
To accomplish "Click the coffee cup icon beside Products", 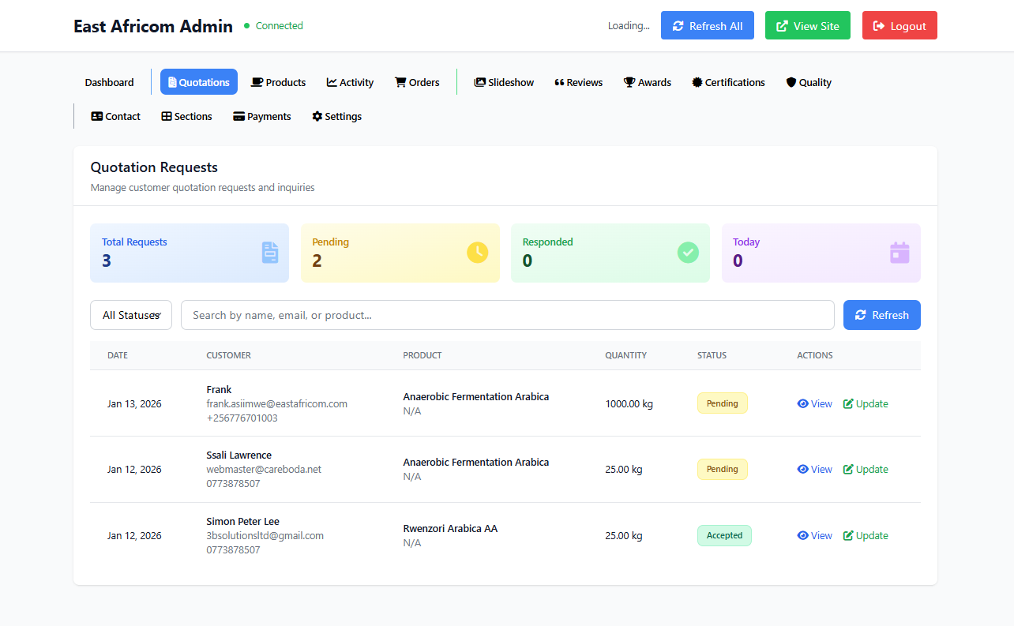I will (x=257, y=82).
